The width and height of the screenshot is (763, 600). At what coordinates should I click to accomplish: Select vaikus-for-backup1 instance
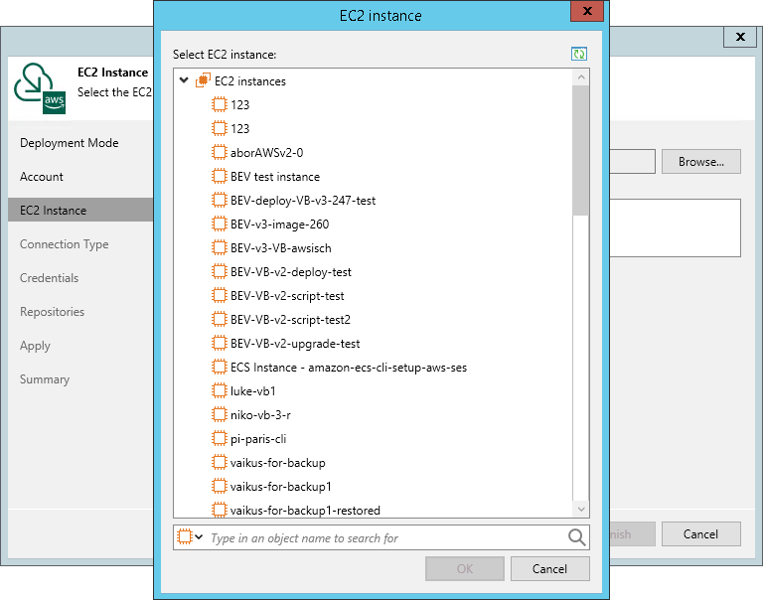[281, 486]
